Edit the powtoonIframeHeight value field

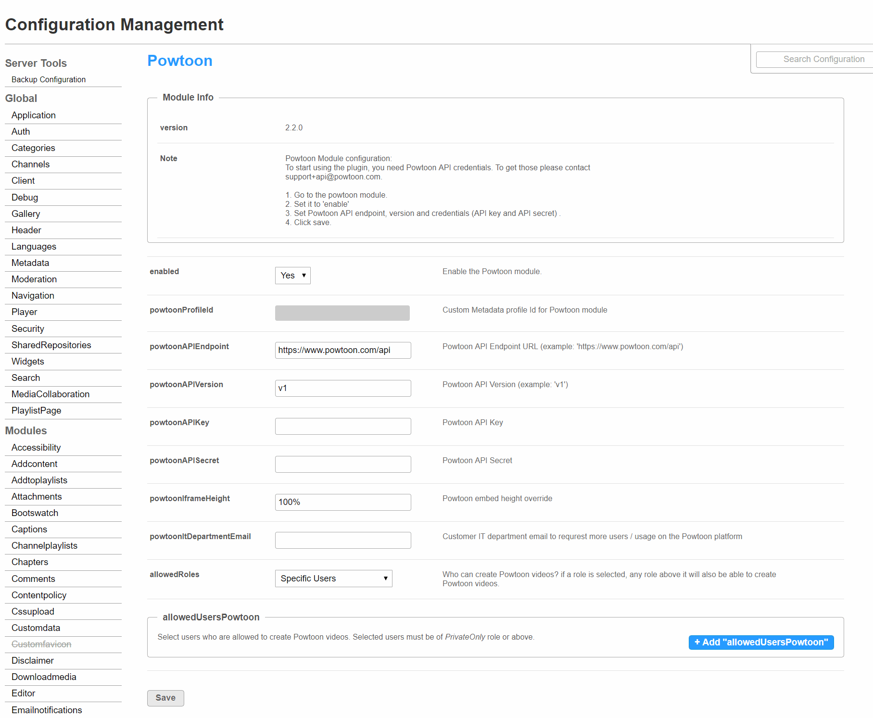(x=343, y=502)
